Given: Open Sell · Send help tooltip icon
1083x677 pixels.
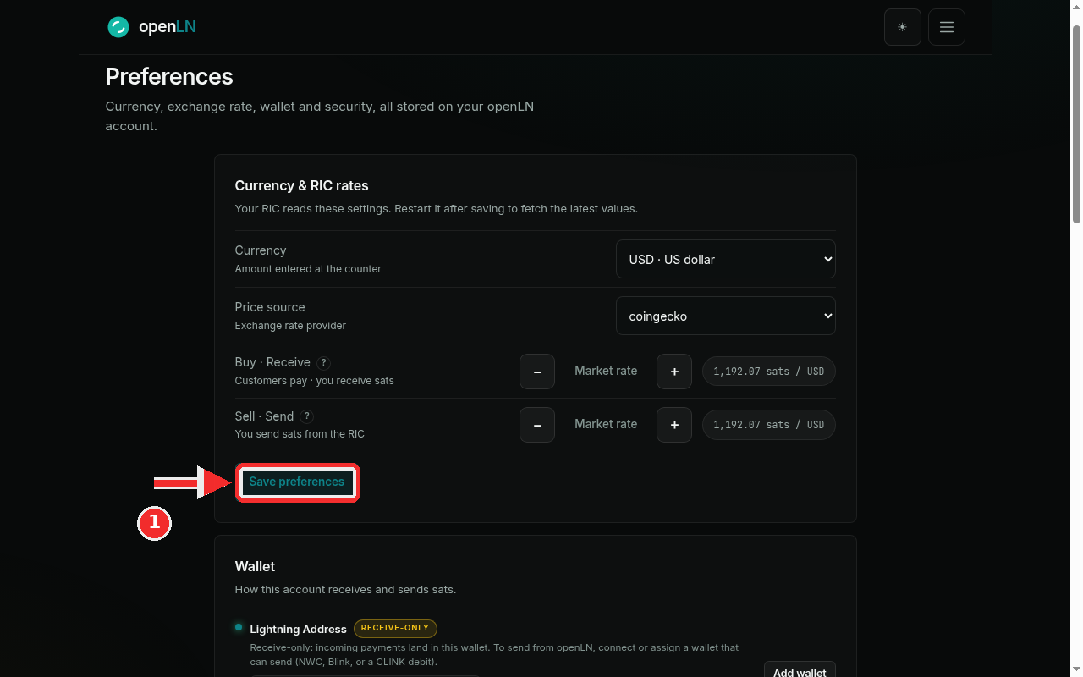Looking at the screenshot, I should [307, 416].
